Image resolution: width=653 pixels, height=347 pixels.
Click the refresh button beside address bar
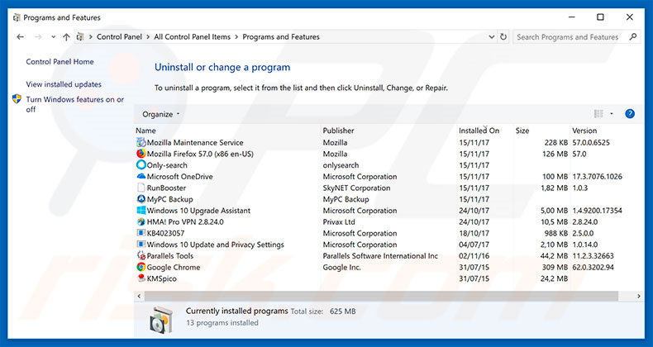pos(502,37)
